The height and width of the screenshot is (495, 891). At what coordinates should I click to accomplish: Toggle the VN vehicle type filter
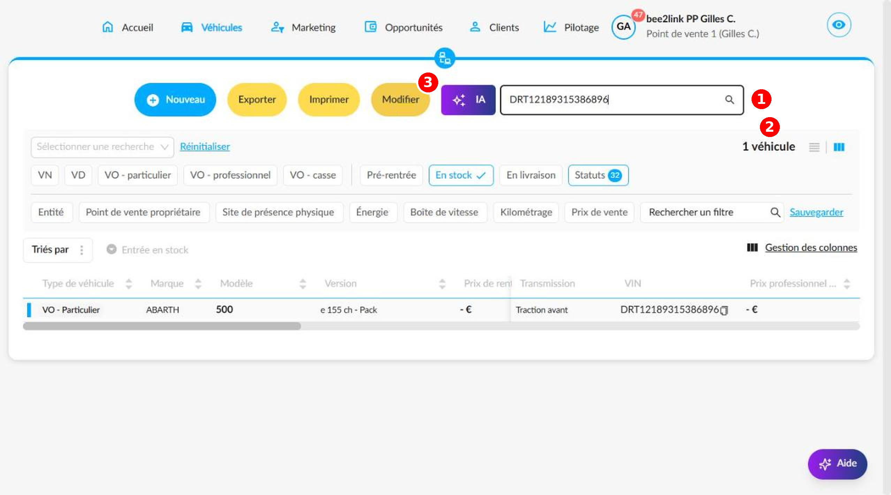click(45, 175)
